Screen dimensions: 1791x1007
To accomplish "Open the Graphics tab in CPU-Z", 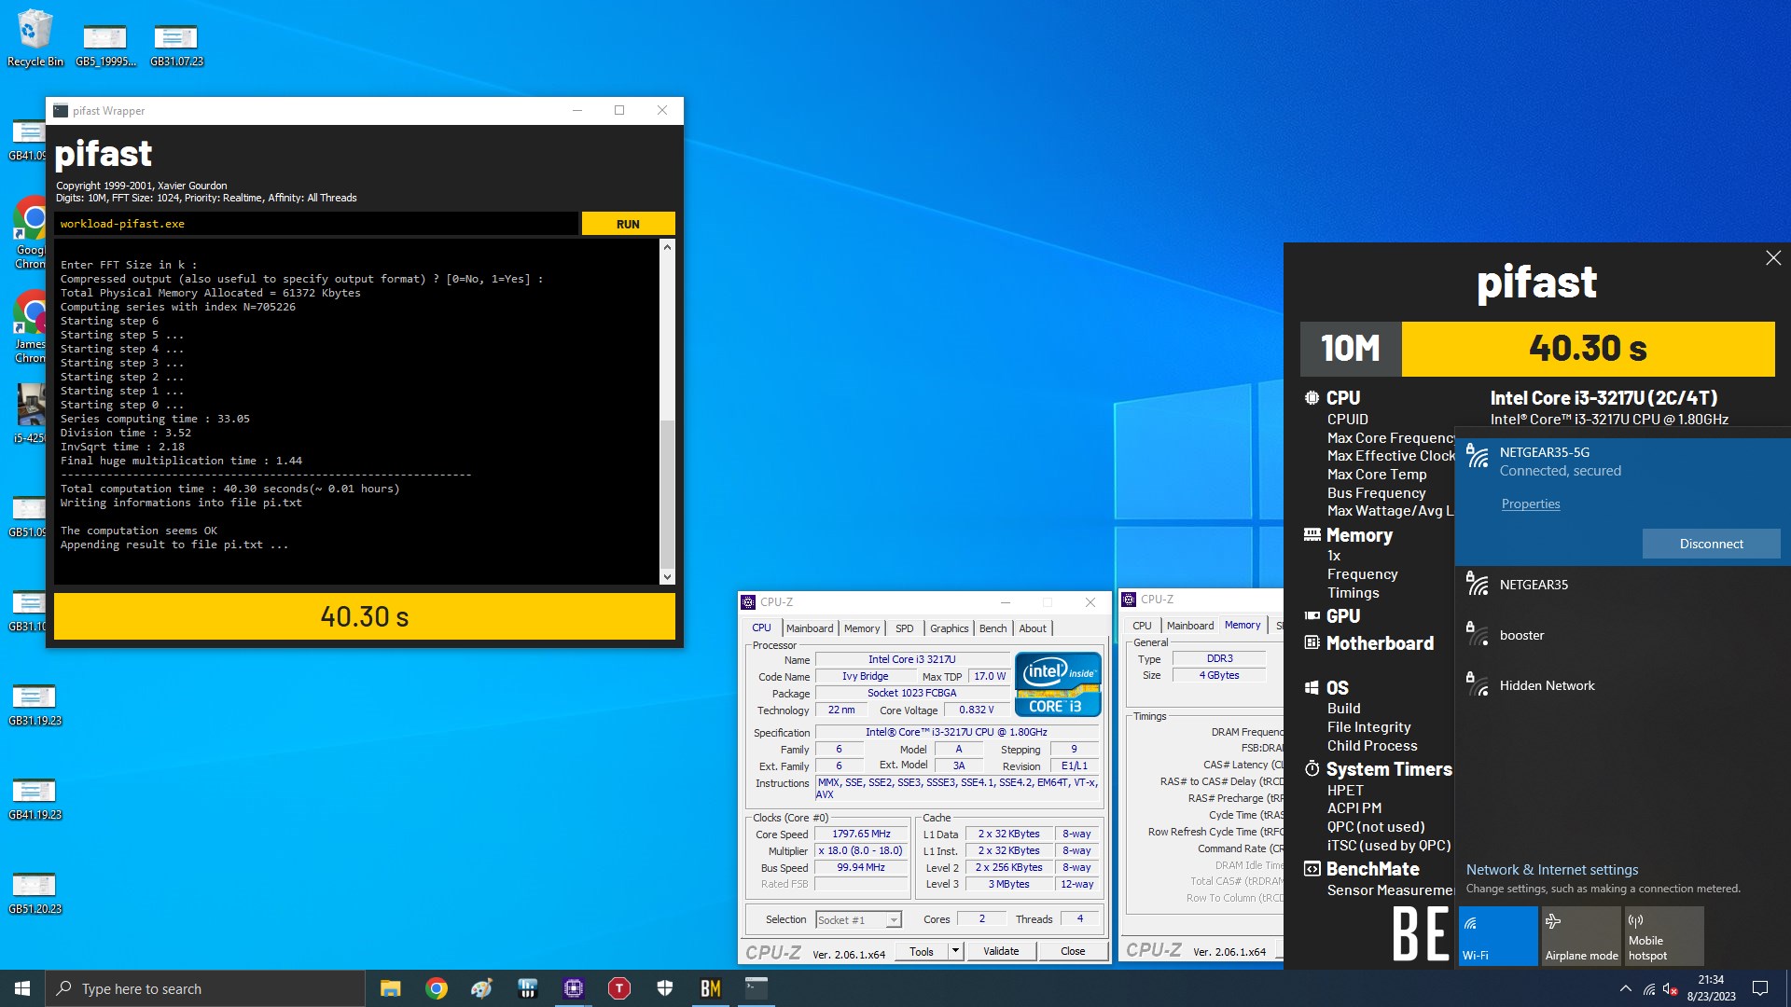I will (x=949, y=628).
